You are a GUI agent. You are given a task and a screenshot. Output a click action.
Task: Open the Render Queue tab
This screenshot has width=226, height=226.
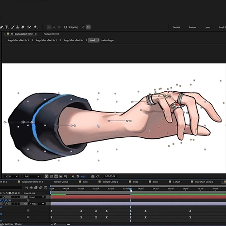pyautogui.click(x=61, y=182)
